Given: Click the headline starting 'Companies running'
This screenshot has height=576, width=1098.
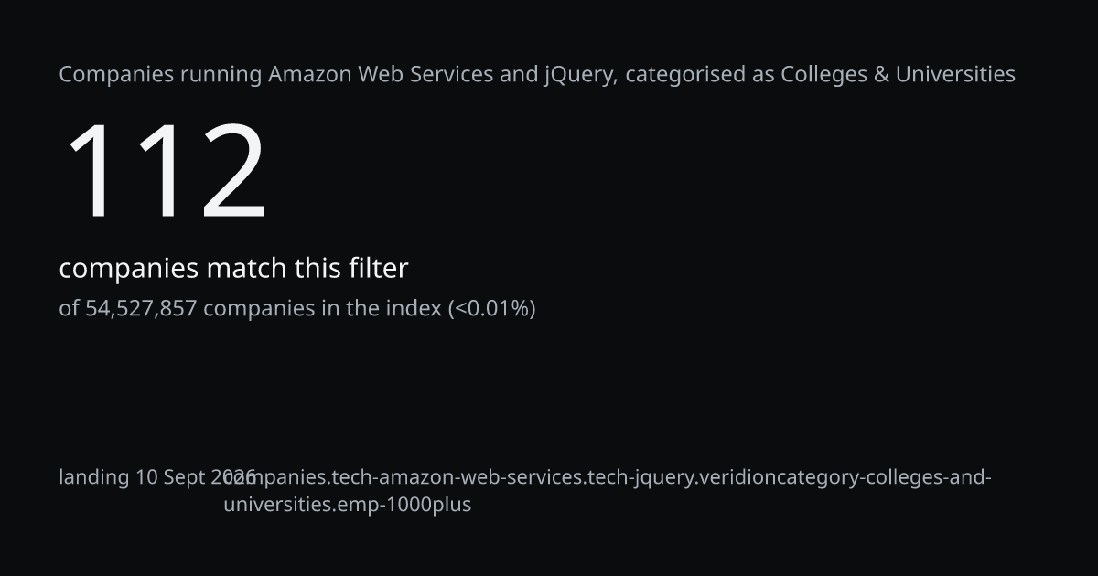Looking at the screenshot, I should [x=537, y=75].
